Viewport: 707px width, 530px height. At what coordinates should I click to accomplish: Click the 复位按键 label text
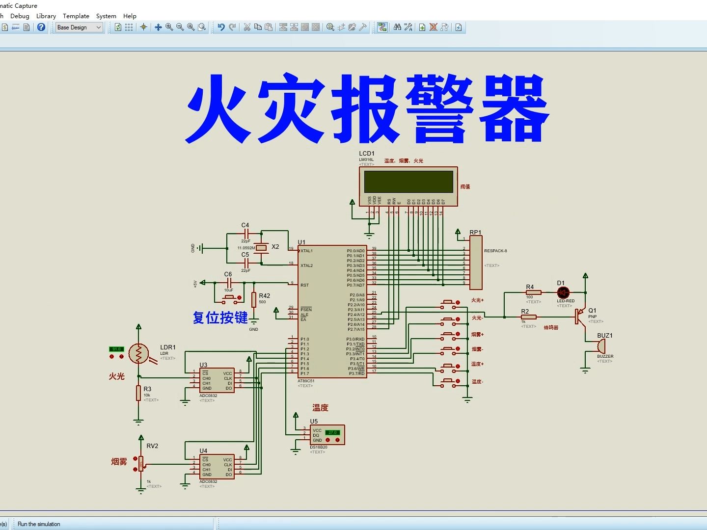pyautogui.click(x=220, y=318)
